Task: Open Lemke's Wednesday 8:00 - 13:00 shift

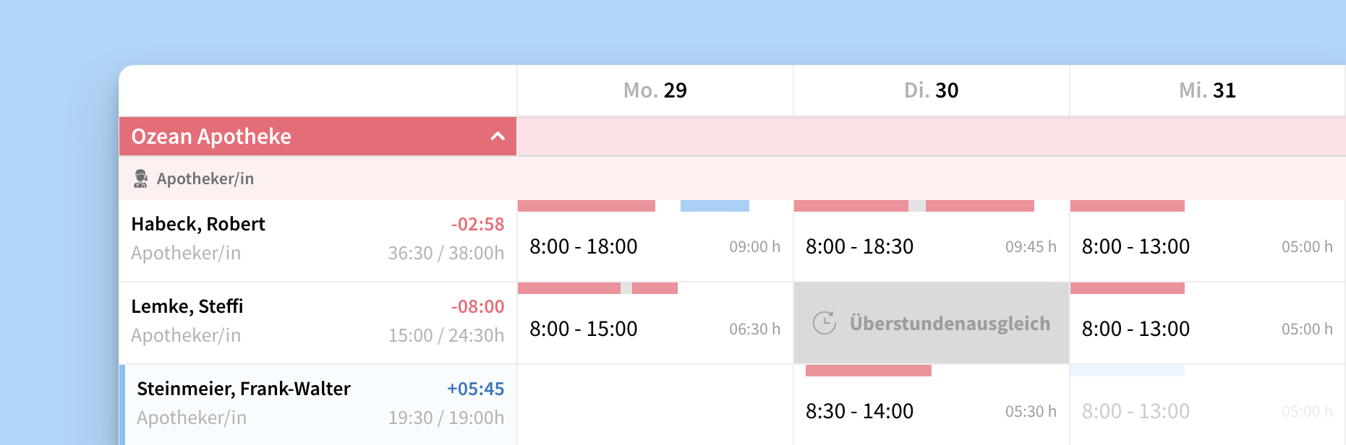Action: [1136, 329]
